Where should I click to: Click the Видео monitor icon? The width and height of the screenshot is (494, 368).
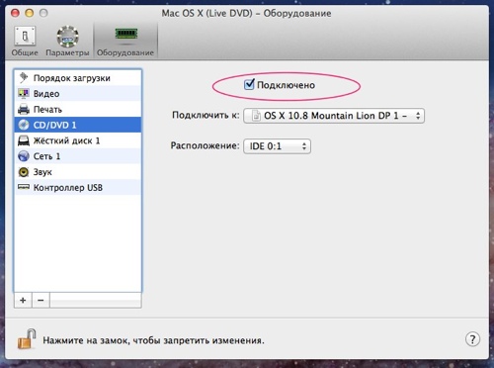(24, 94)
